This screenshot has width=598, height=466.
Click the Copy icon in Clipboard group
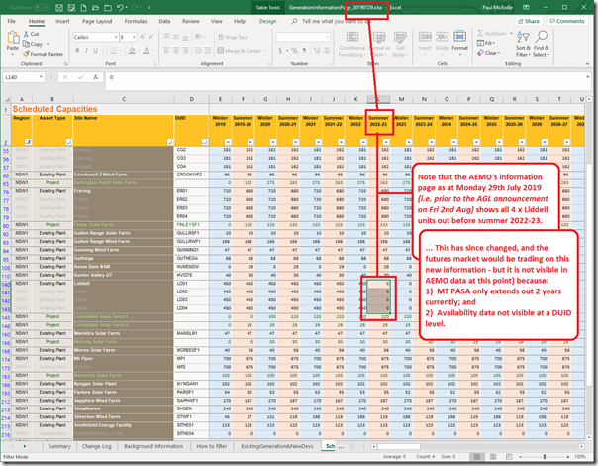coord(26,44)
